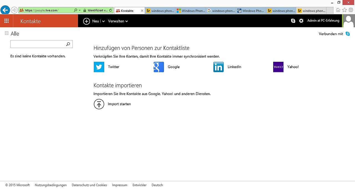Click the profile picture avatar
This screenshot has width=355, height=189.
tap(349, 21)
